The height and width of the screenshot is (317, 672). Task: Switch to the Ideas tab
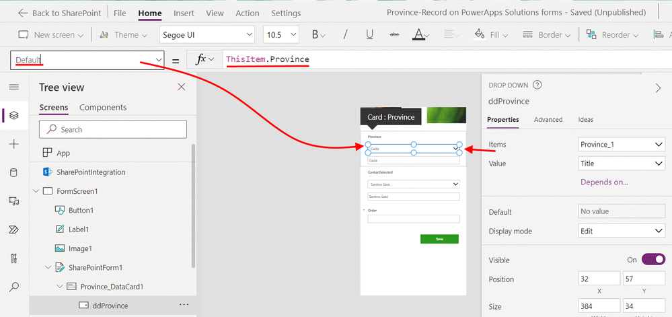586,120
